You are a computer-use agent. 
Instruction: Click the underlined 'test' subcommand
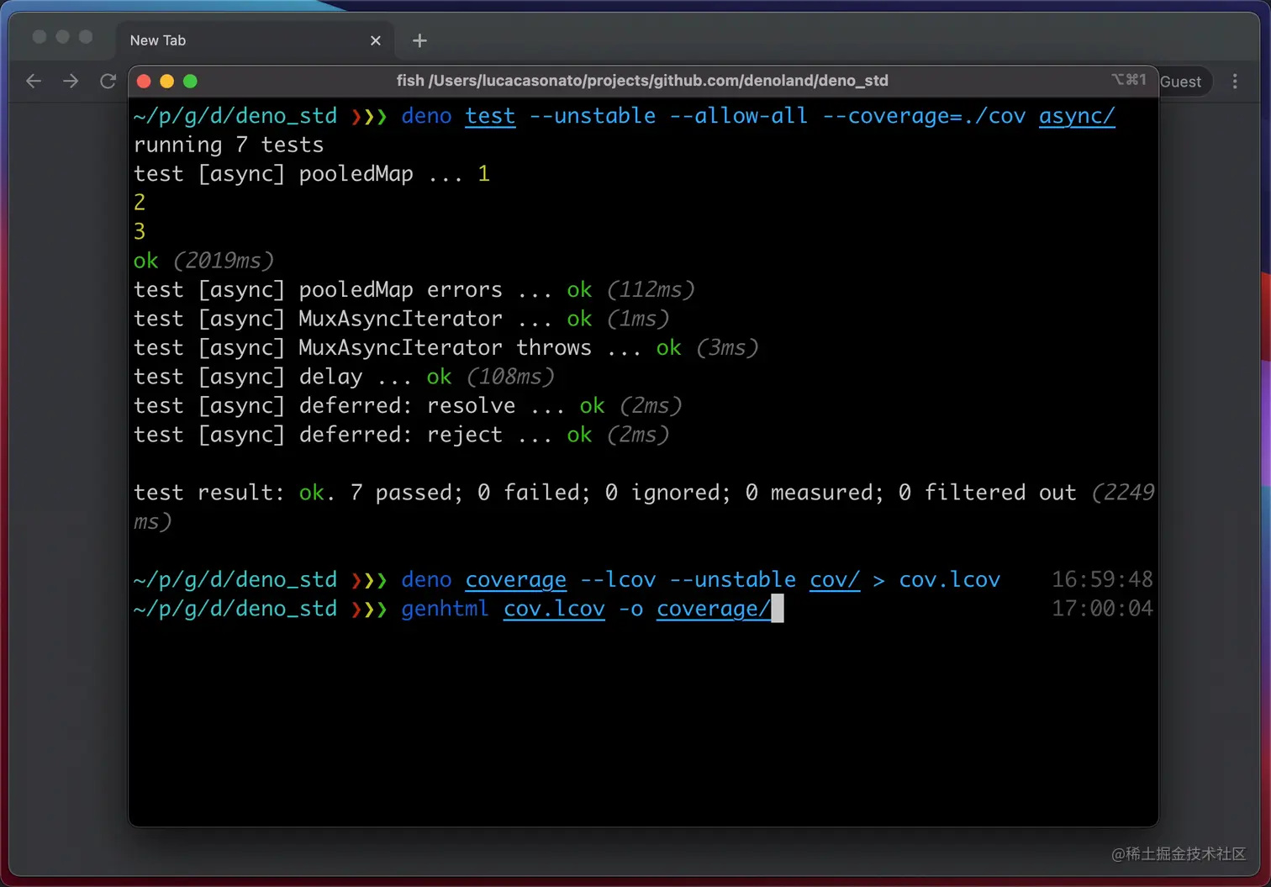[490, 116]
